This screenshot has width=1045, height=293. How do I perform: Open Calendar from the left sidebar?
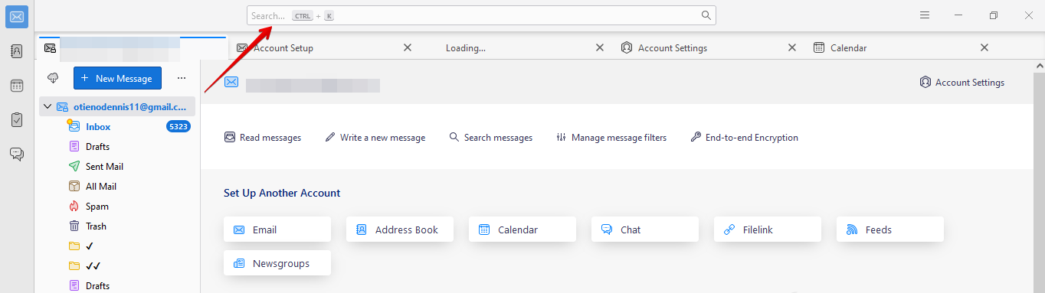(x=17, y=86)
